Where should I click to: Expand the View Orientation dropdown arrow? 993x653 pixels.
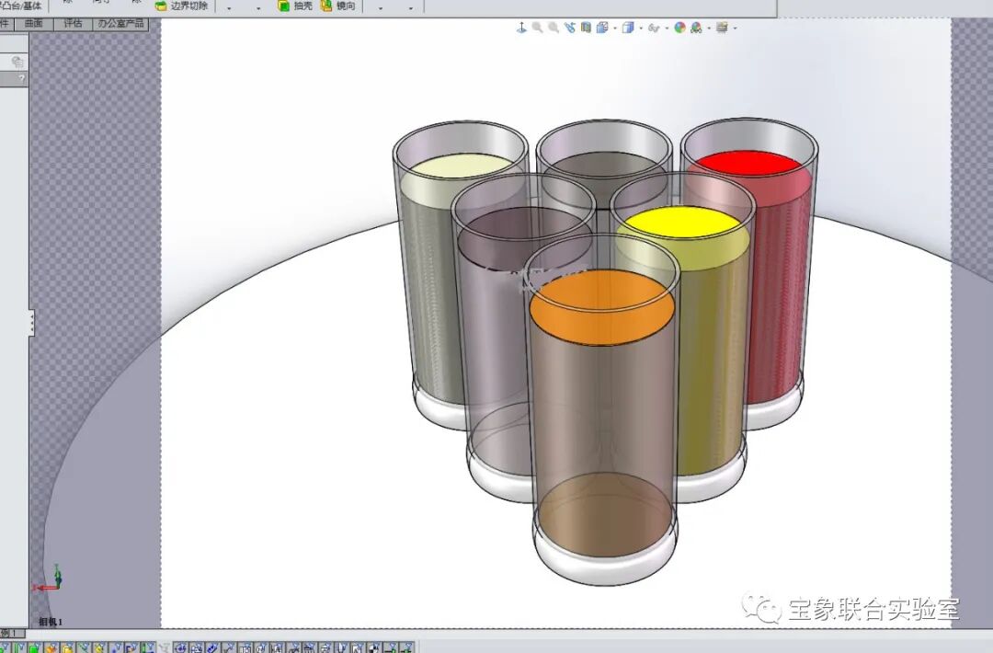615,29
